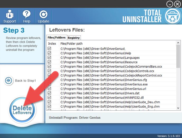Toggle the CodejockControls.ocx checkbox
Image resolution: width=182 pixels, height=138 pixels.
tap(49, 71)
